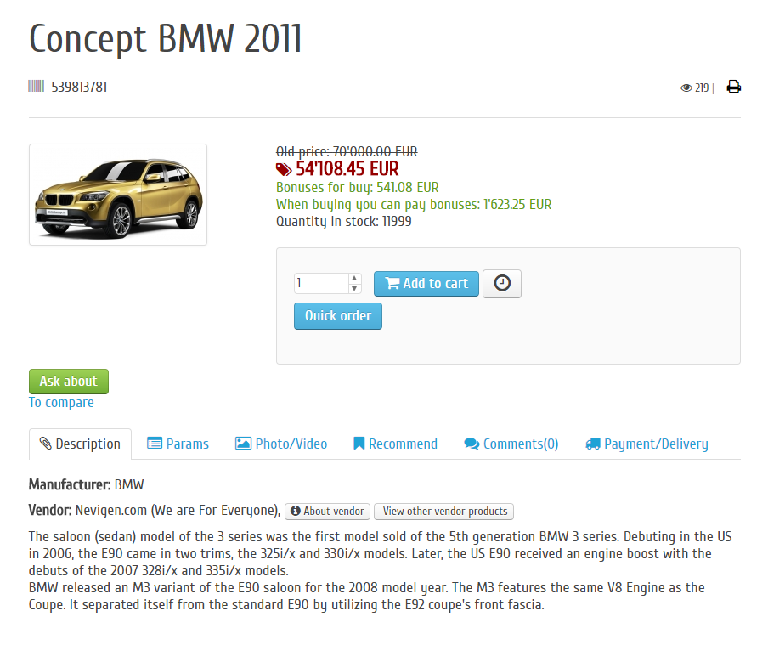Click the speech bubbles Comments icon
The width and height of the screenshot is (768, 645).
(x=472, y=444)
